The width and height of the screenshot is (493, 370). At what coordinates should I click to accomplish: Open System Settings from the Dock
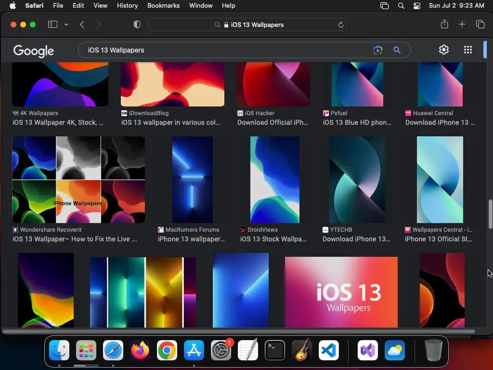tap(221, 350)
